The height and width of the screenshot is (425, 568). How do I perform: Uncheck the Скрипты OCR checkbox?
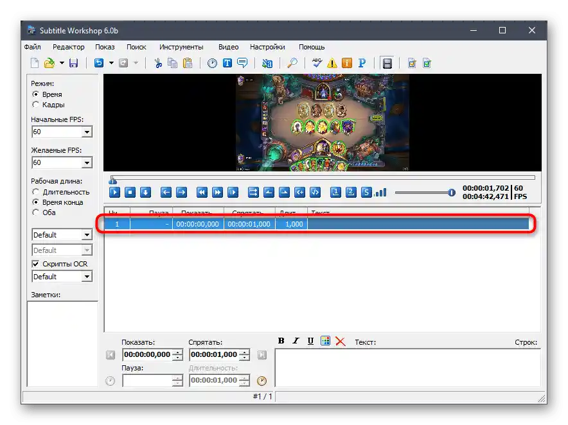(36, 264)
